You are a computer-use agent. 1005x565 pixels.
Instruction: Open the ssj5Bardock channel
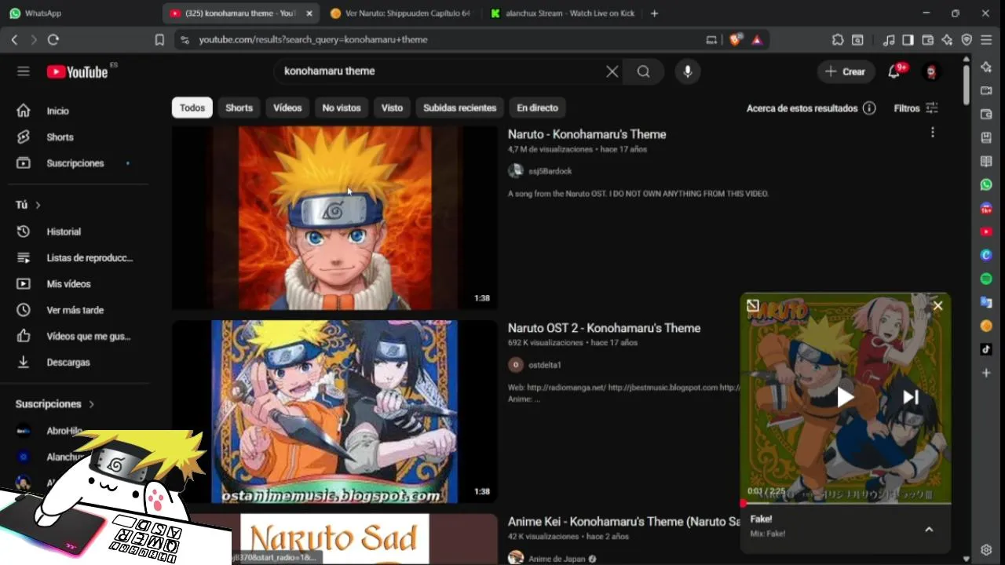pos(550,171)
